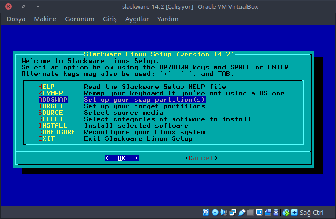The image size is (336, 219).
Task: Select the KEYMAP setup option
Action: click(x=51, y=93)
